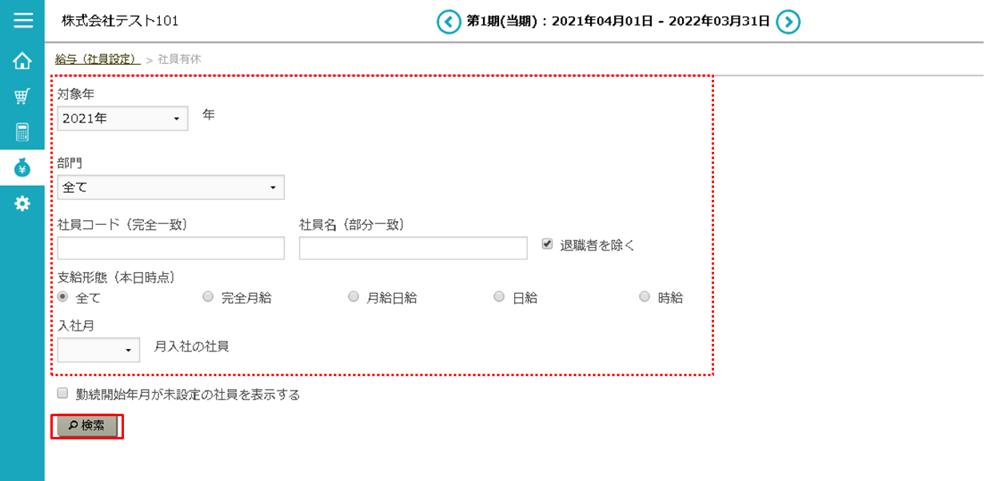986x481 pixels.
Task: Open the 部門 dropdown showing 全て
Action: [x=170, y=187]
